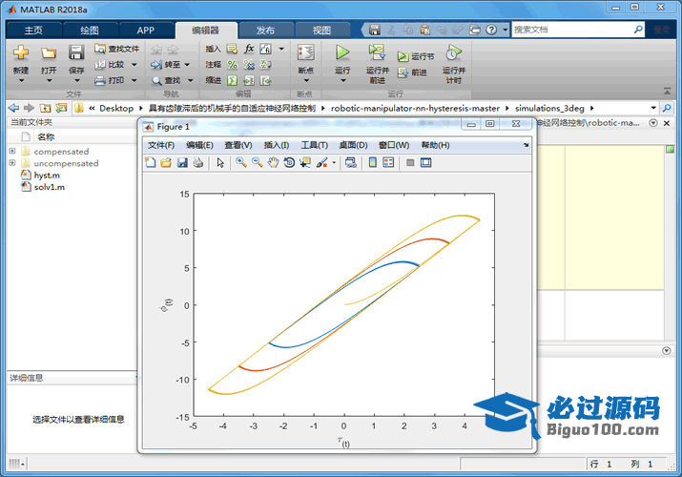
Task: Click Desktop in the path bar
Action: (116, 108)
